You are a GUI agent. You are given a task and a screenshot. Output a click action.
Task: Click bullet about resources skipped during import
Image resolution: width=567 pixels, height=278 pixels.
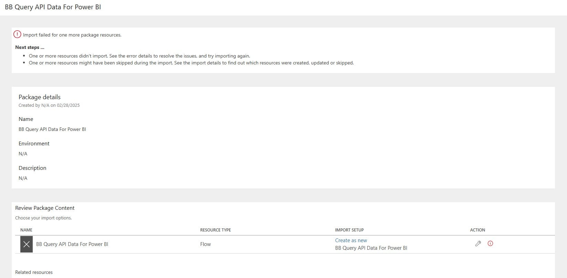click(191, 63)
